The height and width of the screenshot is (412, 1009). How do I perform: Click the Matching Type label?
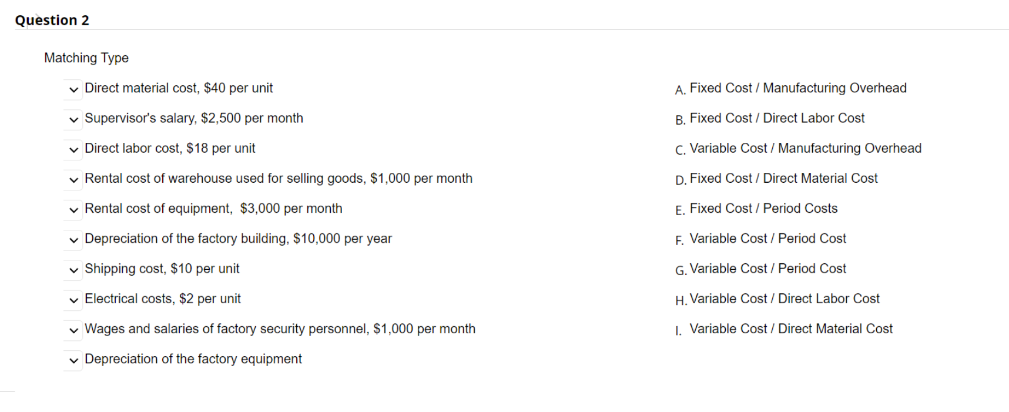click(x=86, y=58)
